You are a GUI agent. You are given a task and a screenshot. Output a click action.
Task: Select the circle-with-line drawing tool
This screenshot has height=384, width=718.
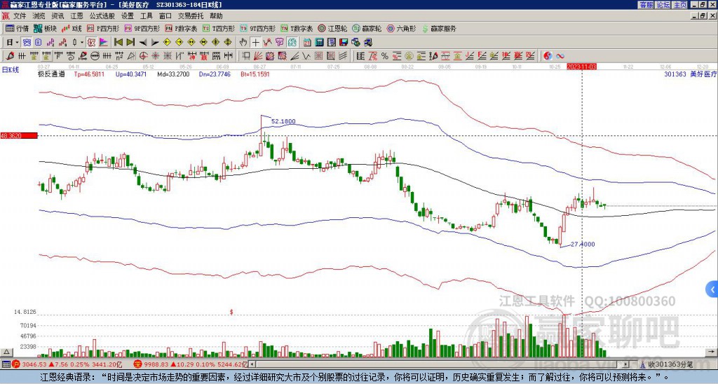[x=95, y=56]
